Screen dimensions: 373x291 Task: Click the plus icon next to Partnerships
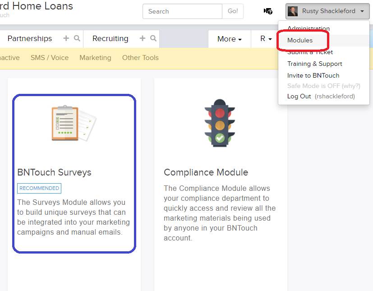pyautogui.click(x=66, y=38)
